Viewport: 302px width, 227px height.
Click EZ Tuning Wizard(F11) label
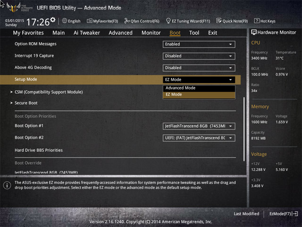tap(191, 21)
